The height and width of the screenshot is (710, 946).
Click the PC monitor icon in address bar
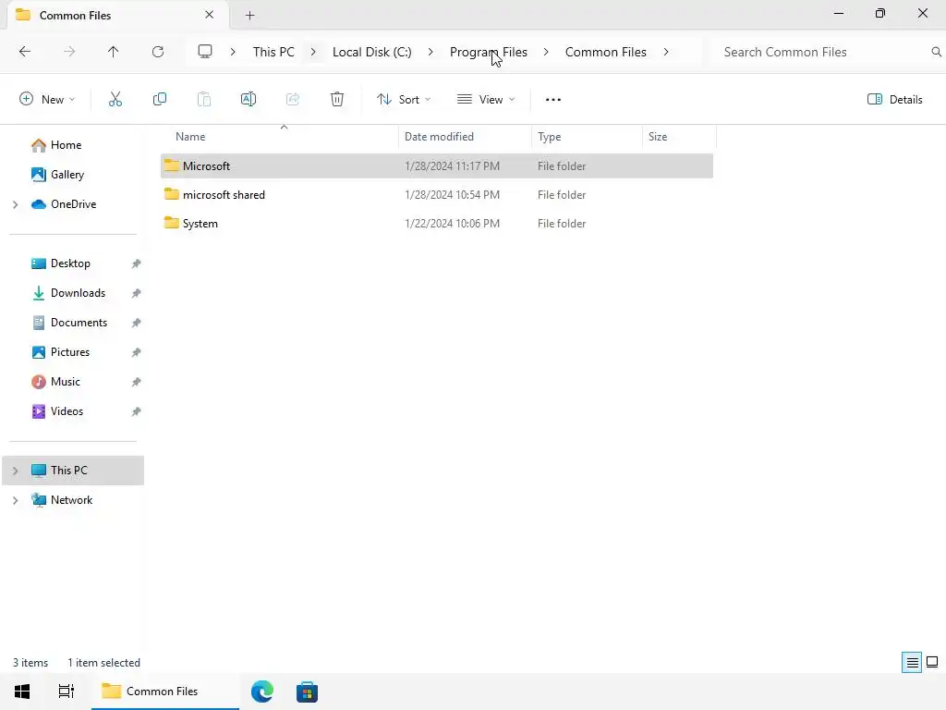(205, 52)
